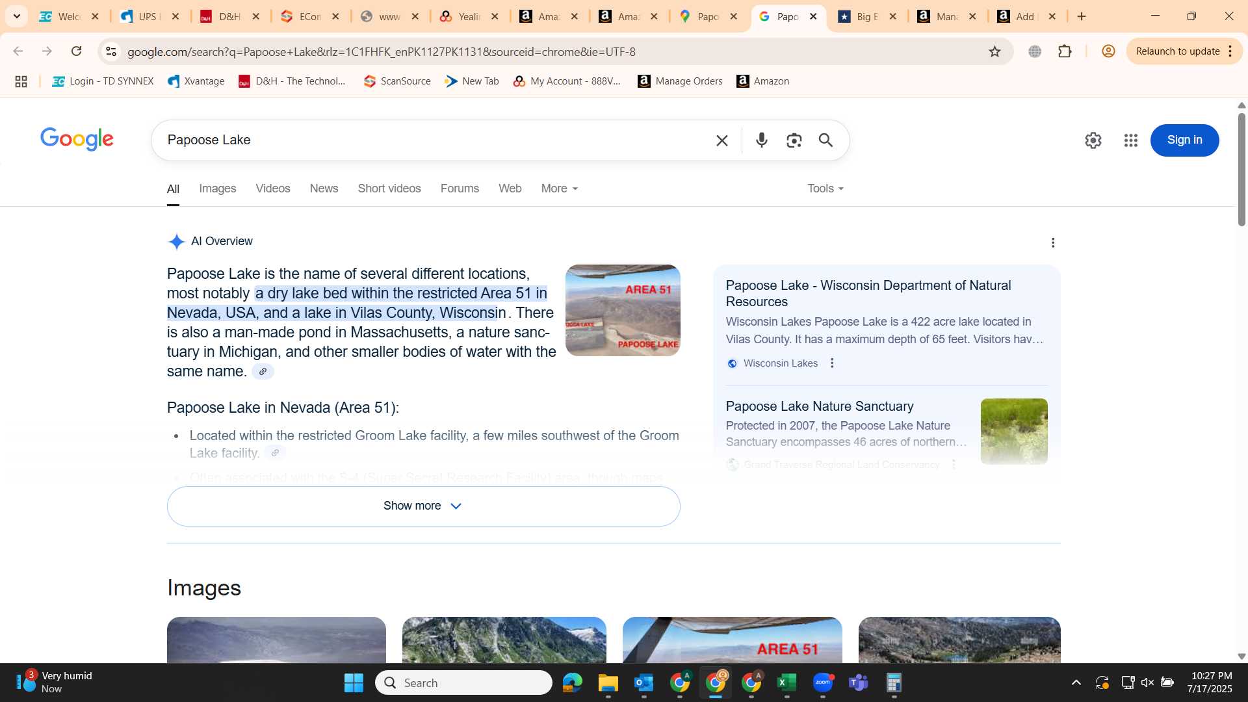Open Calculator from taskbar

click(894, 683)
